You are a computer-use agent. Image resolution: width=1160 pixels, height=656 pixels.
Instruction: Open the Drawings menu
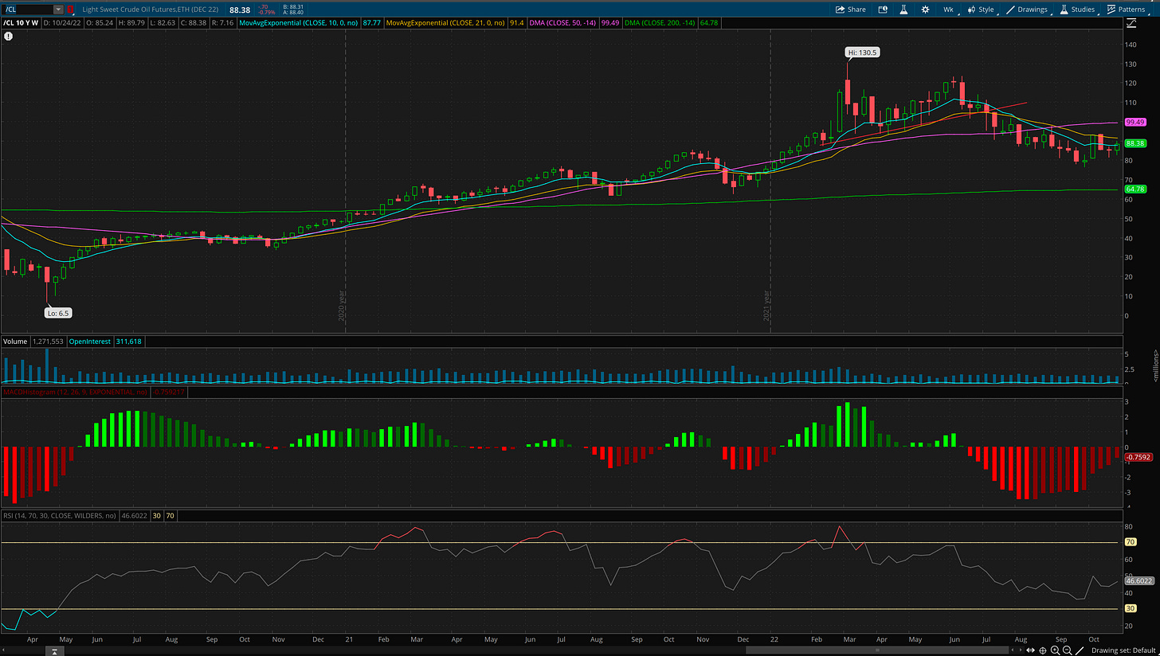1027,10
